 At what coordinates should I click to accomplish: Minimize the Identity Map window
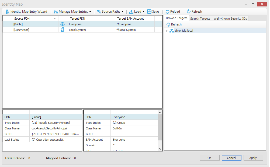tap(246, 4)
